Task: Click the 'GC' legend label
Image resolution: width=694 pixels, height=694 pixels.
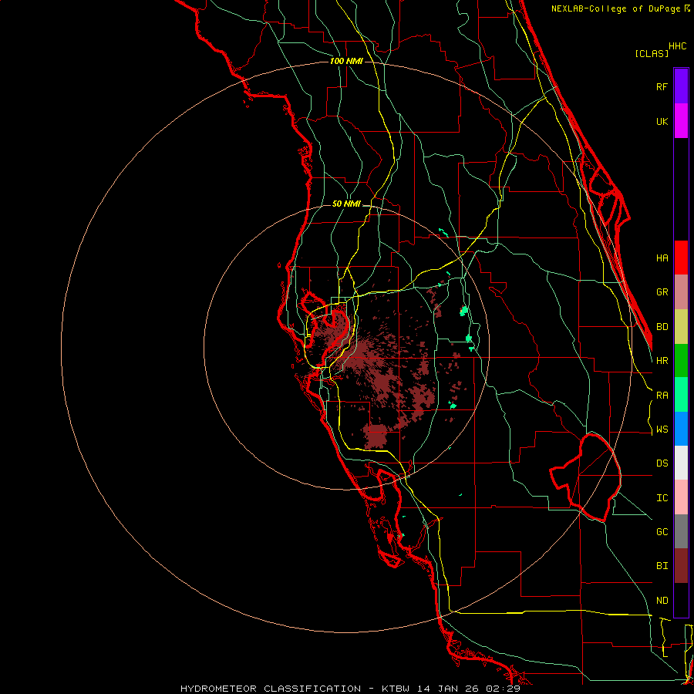Action: 662,532
